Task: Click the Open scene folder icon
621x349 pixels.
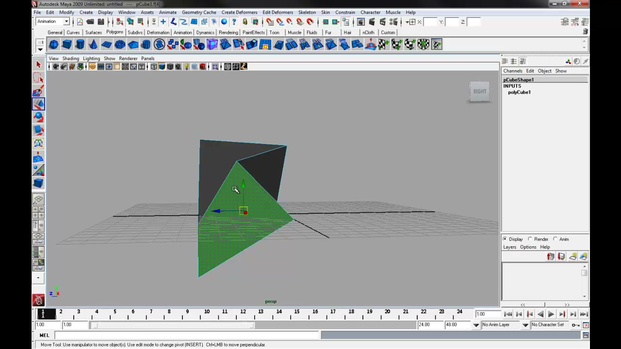Action: tap(90, 22)
